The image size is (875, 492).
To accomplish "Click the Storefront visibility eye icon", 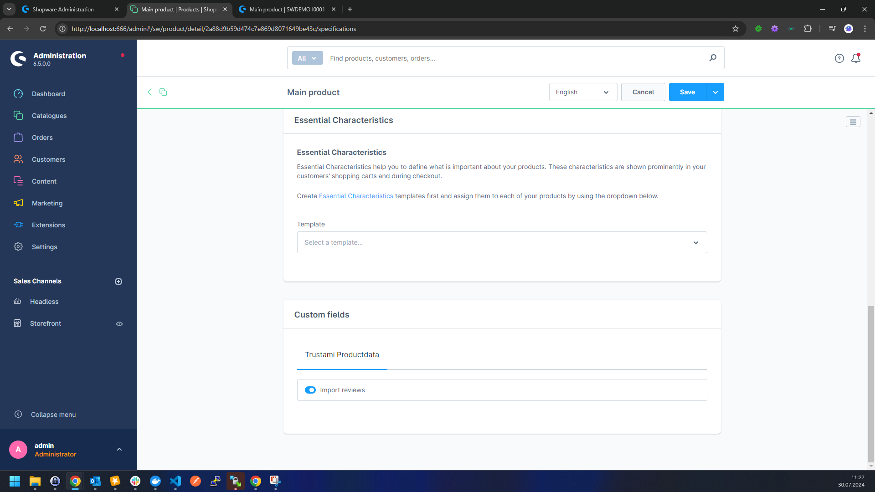I will [x=119, y=324].
